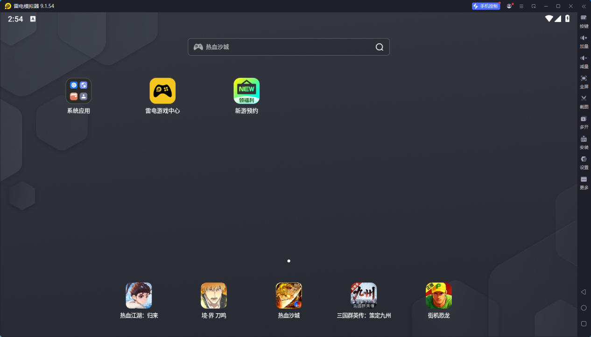Tap the Android back triangle button
591x337 pixels.
(584, 292)
